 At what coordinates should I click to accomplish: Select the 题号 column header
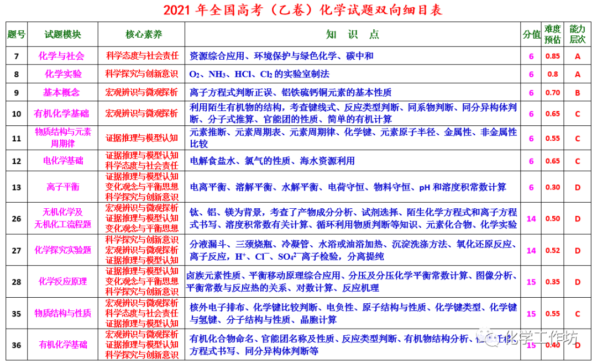point(17,34)
